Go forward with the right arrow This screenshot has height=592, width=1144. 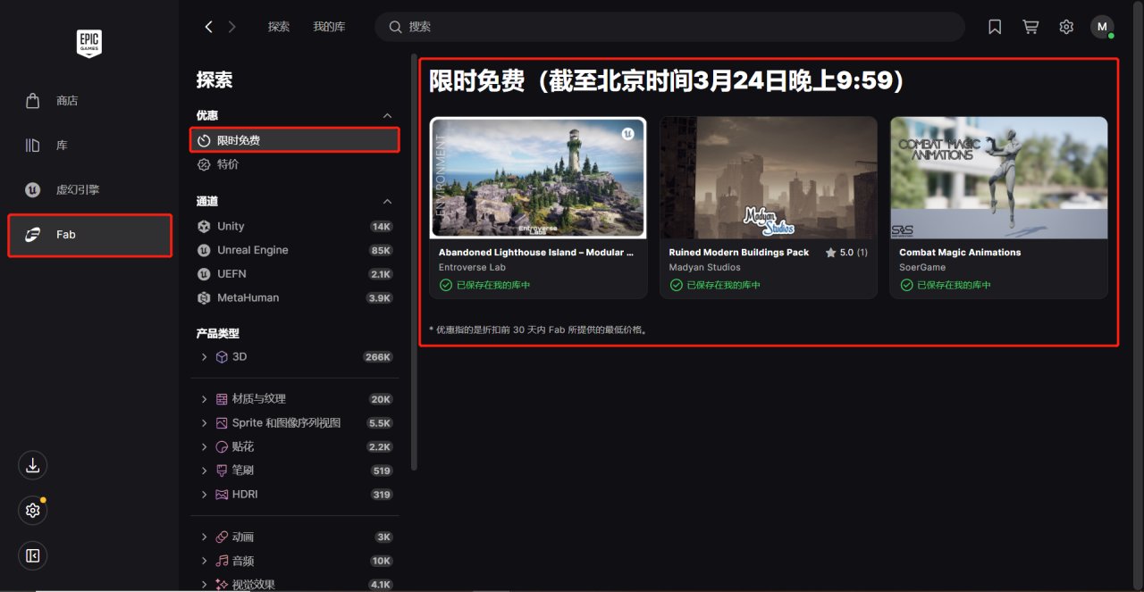pyautogui.click(x=232, y=27)
